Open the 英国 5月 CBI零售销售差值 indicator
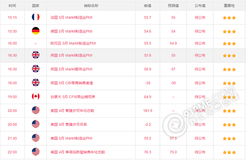Viewport: 246px width, 160px height. (72, 83)
